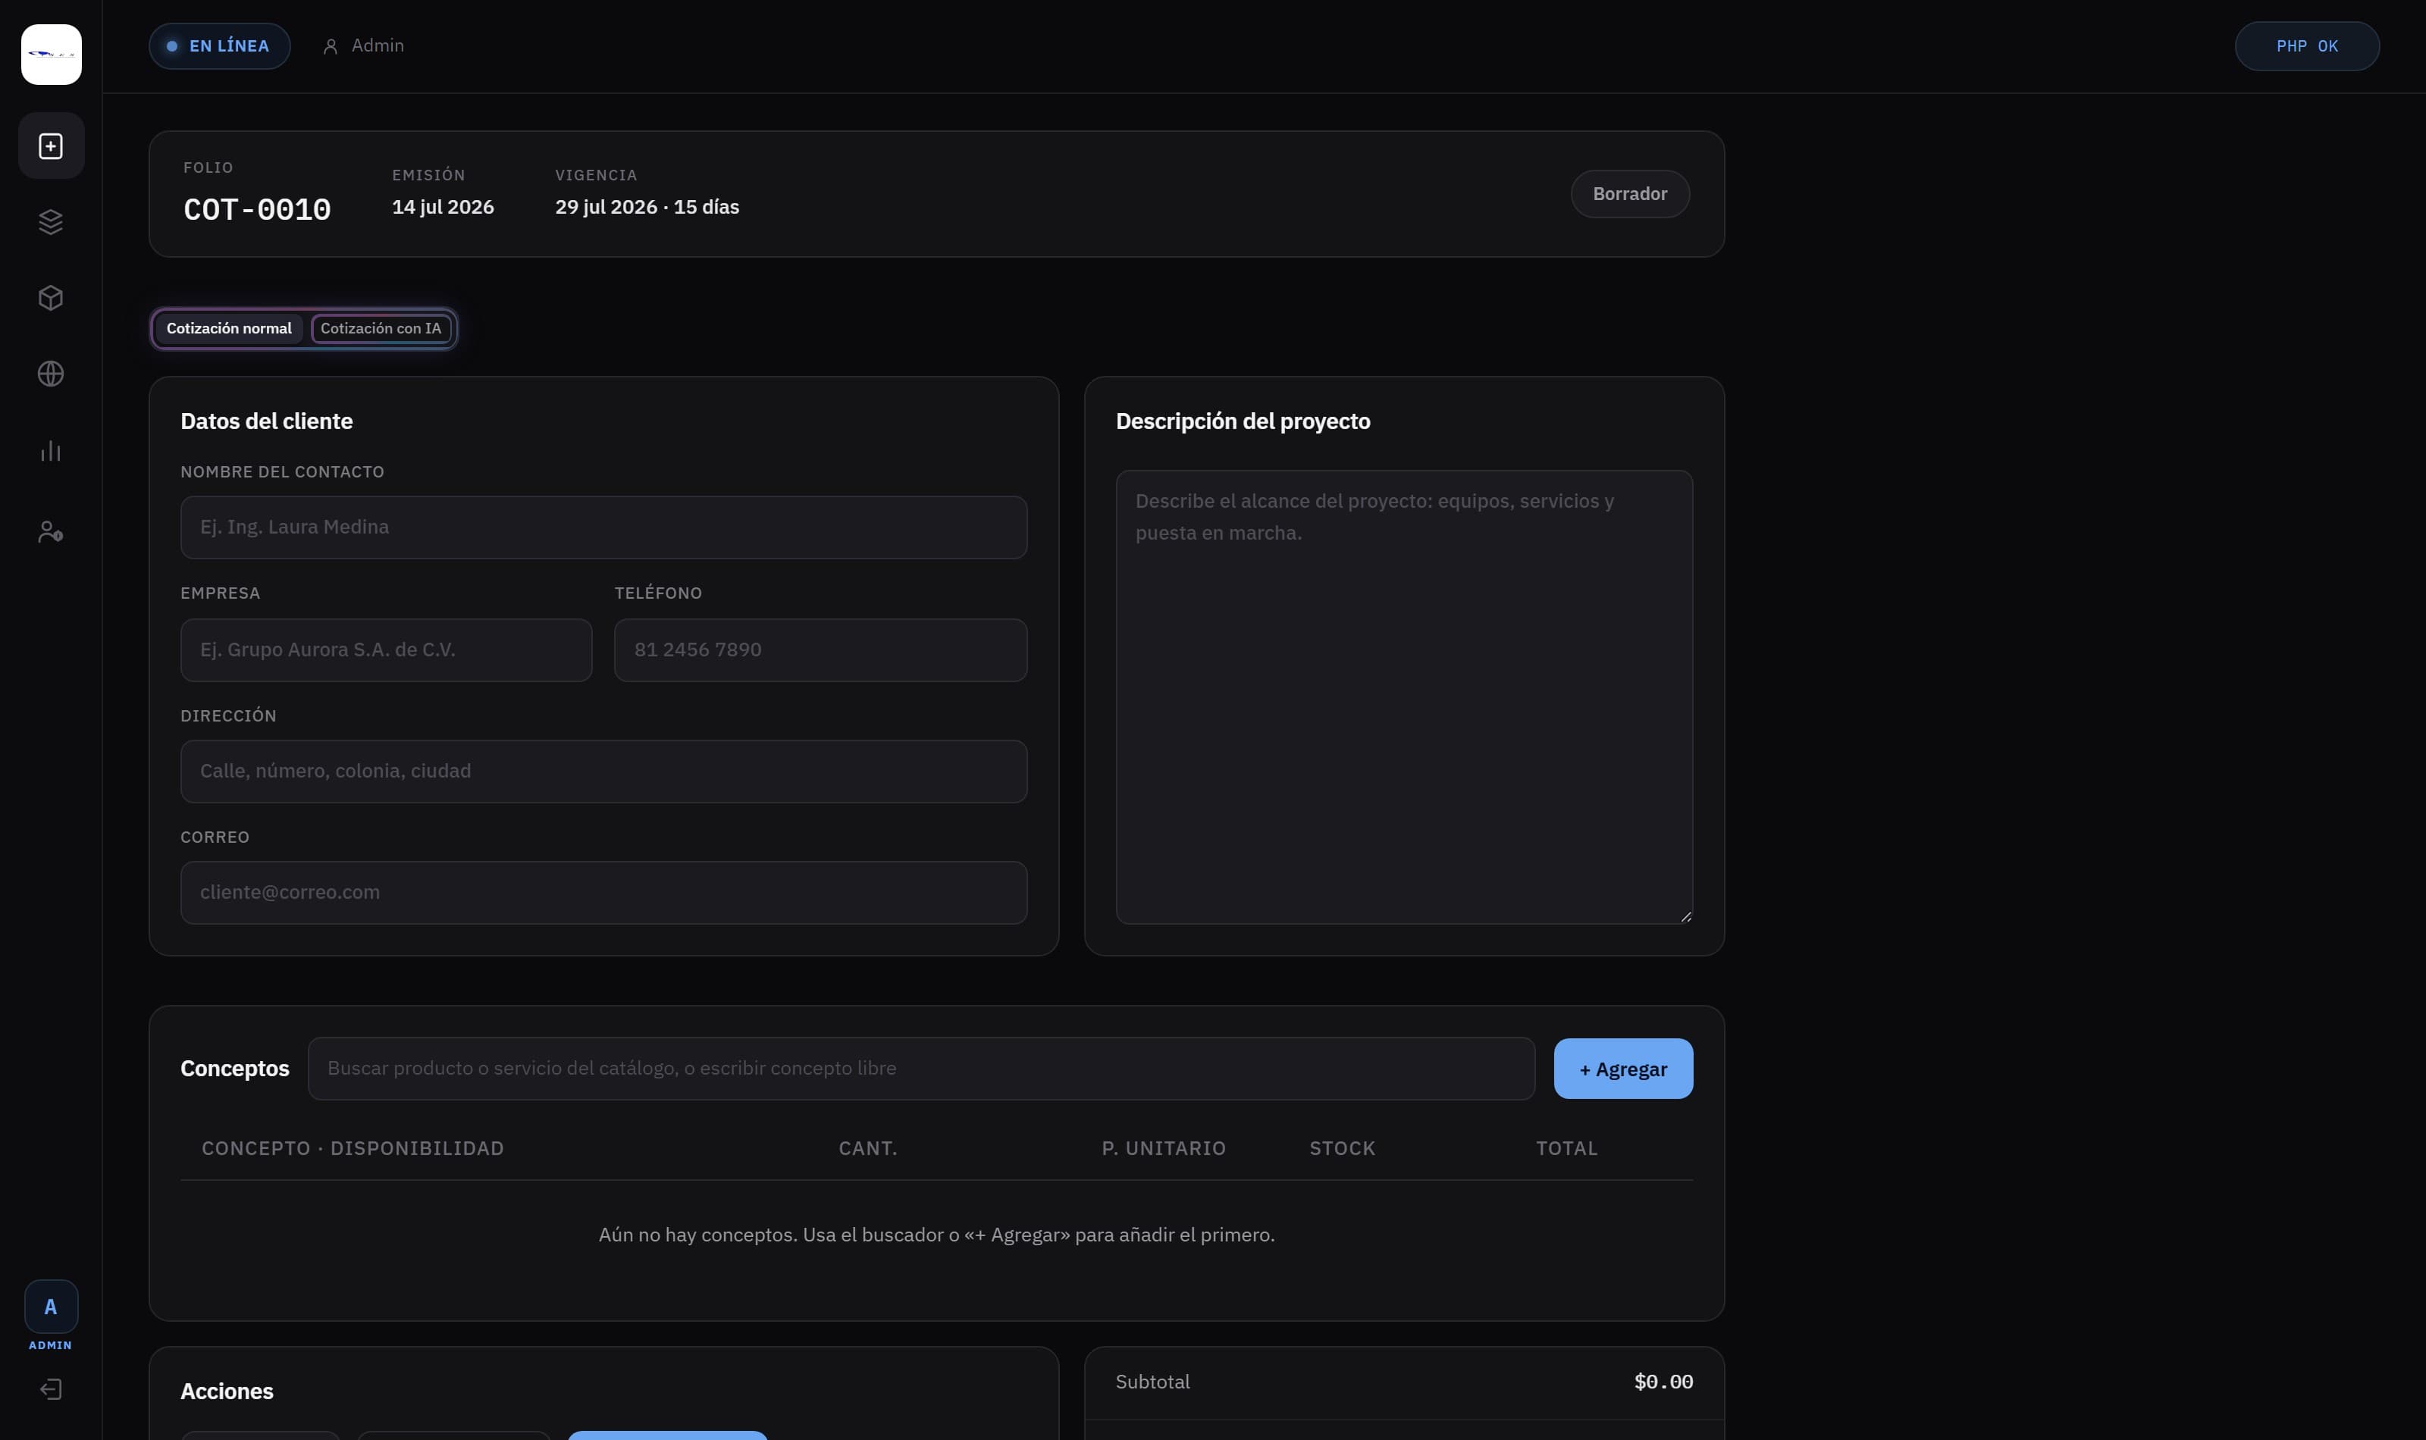
Task: Click the EN LÍNEA status pill
Action: pyautogui.click(x=219, y=46)
